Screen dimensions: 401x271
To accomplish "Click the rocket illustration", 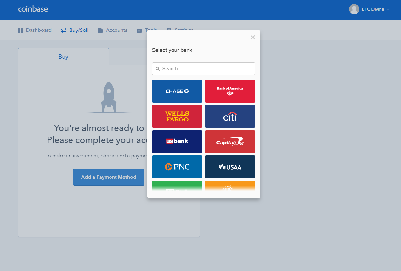I will click(x=109, y=97).
